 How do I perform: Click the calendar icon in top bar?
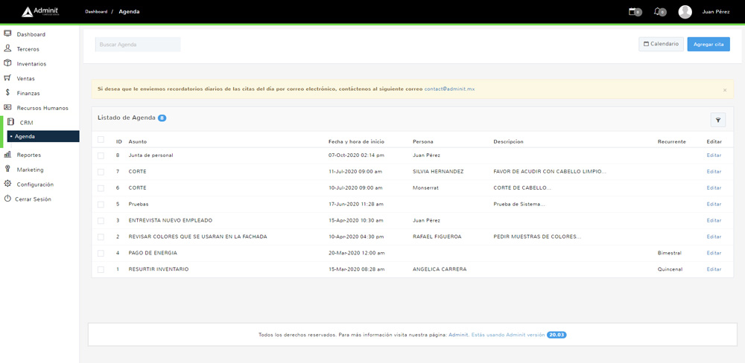(x=633, y=12)
